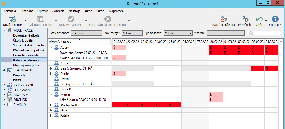Image resolution: width=285 pixels, height=129 pixels.
Task: Click the Odschválit žádost o absenci icon
Action: point(107,19)
